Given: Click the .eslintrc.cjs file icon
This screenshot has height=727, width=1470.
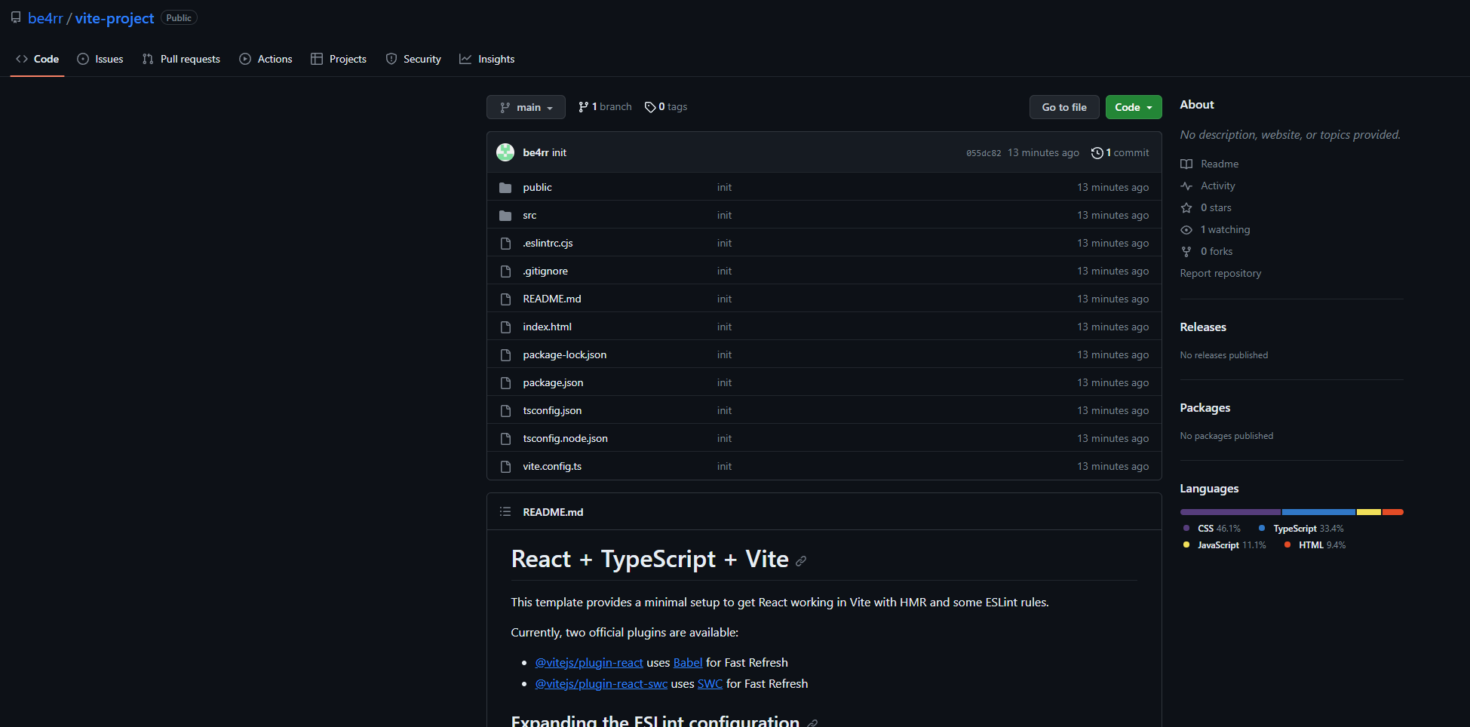Looking at the screenshot, I should click(505, 243).
